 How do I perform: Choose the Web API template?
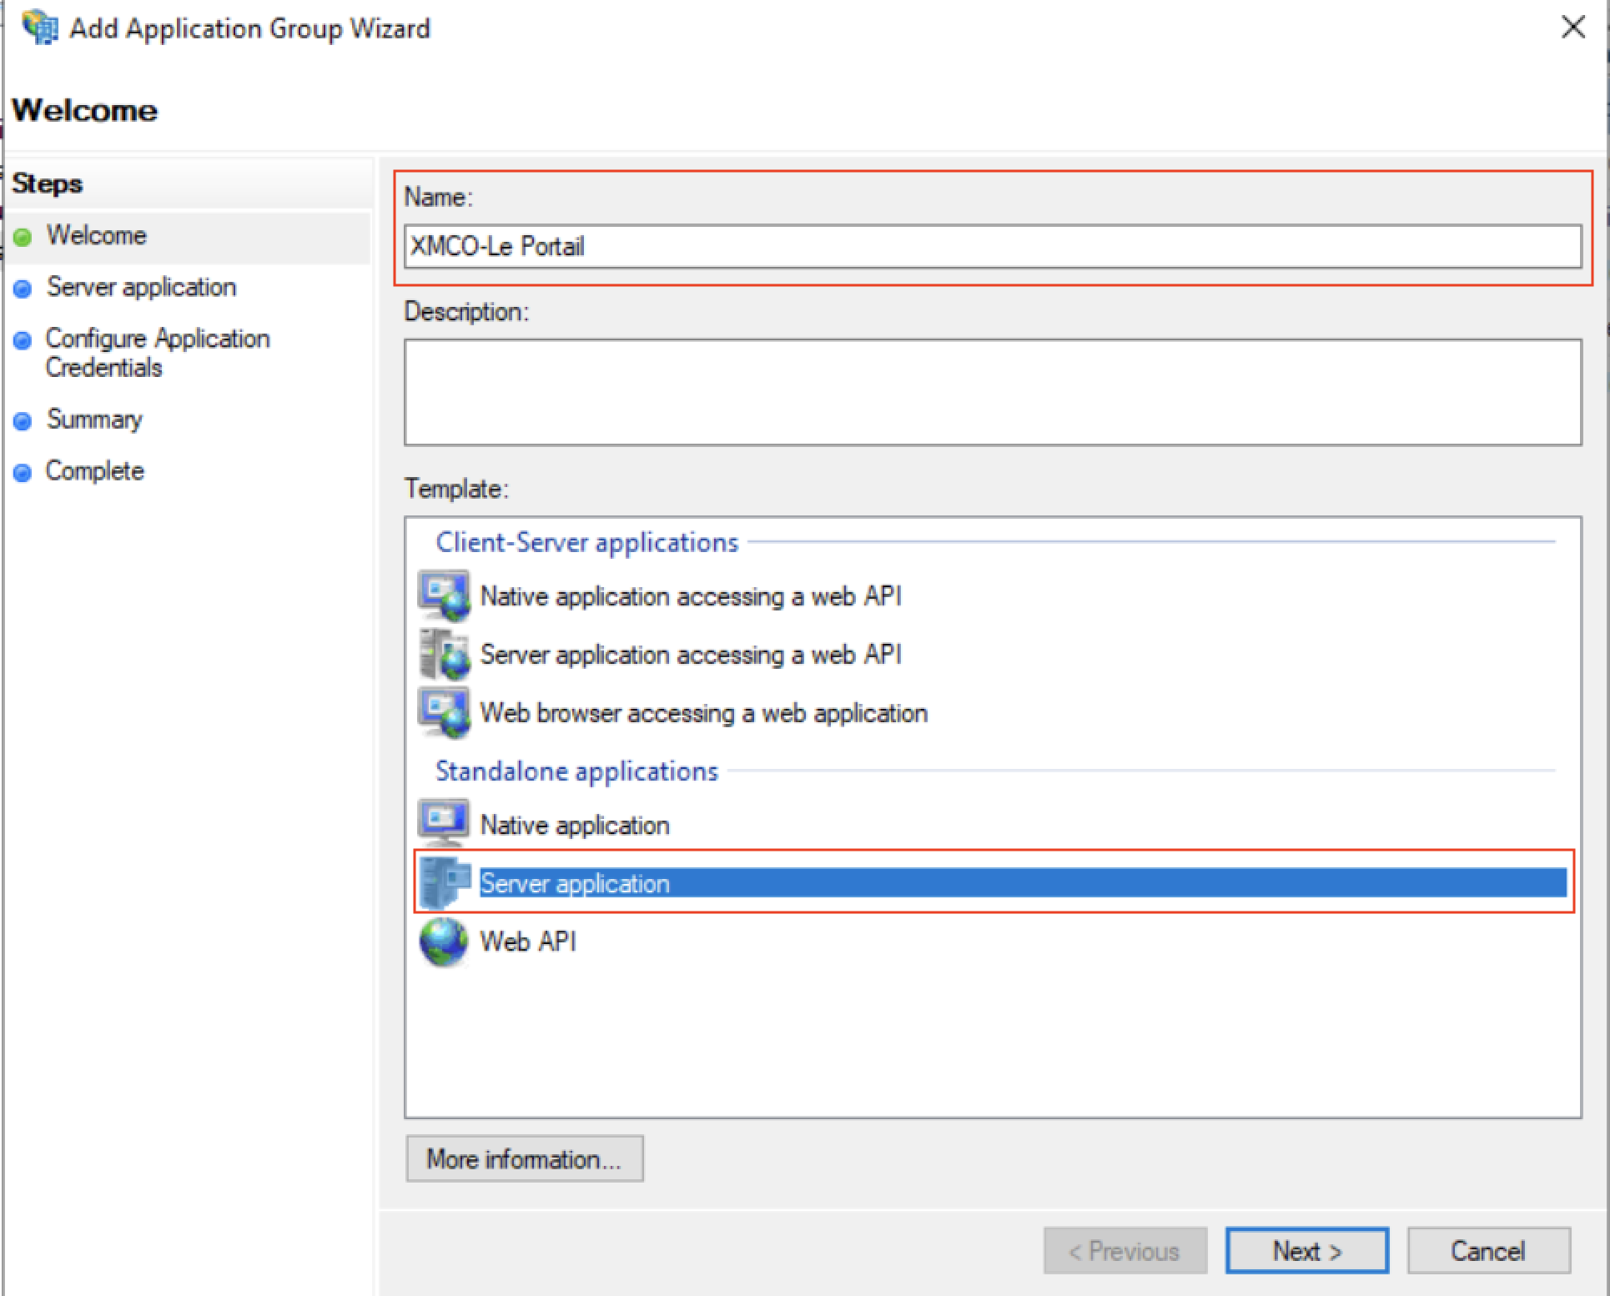(527, 942)
